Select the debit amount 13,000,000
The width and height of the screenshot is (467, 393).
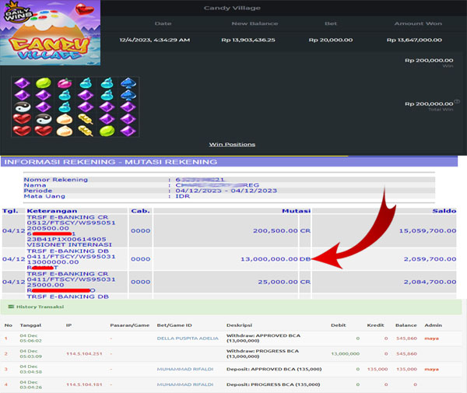coord(345,353)
